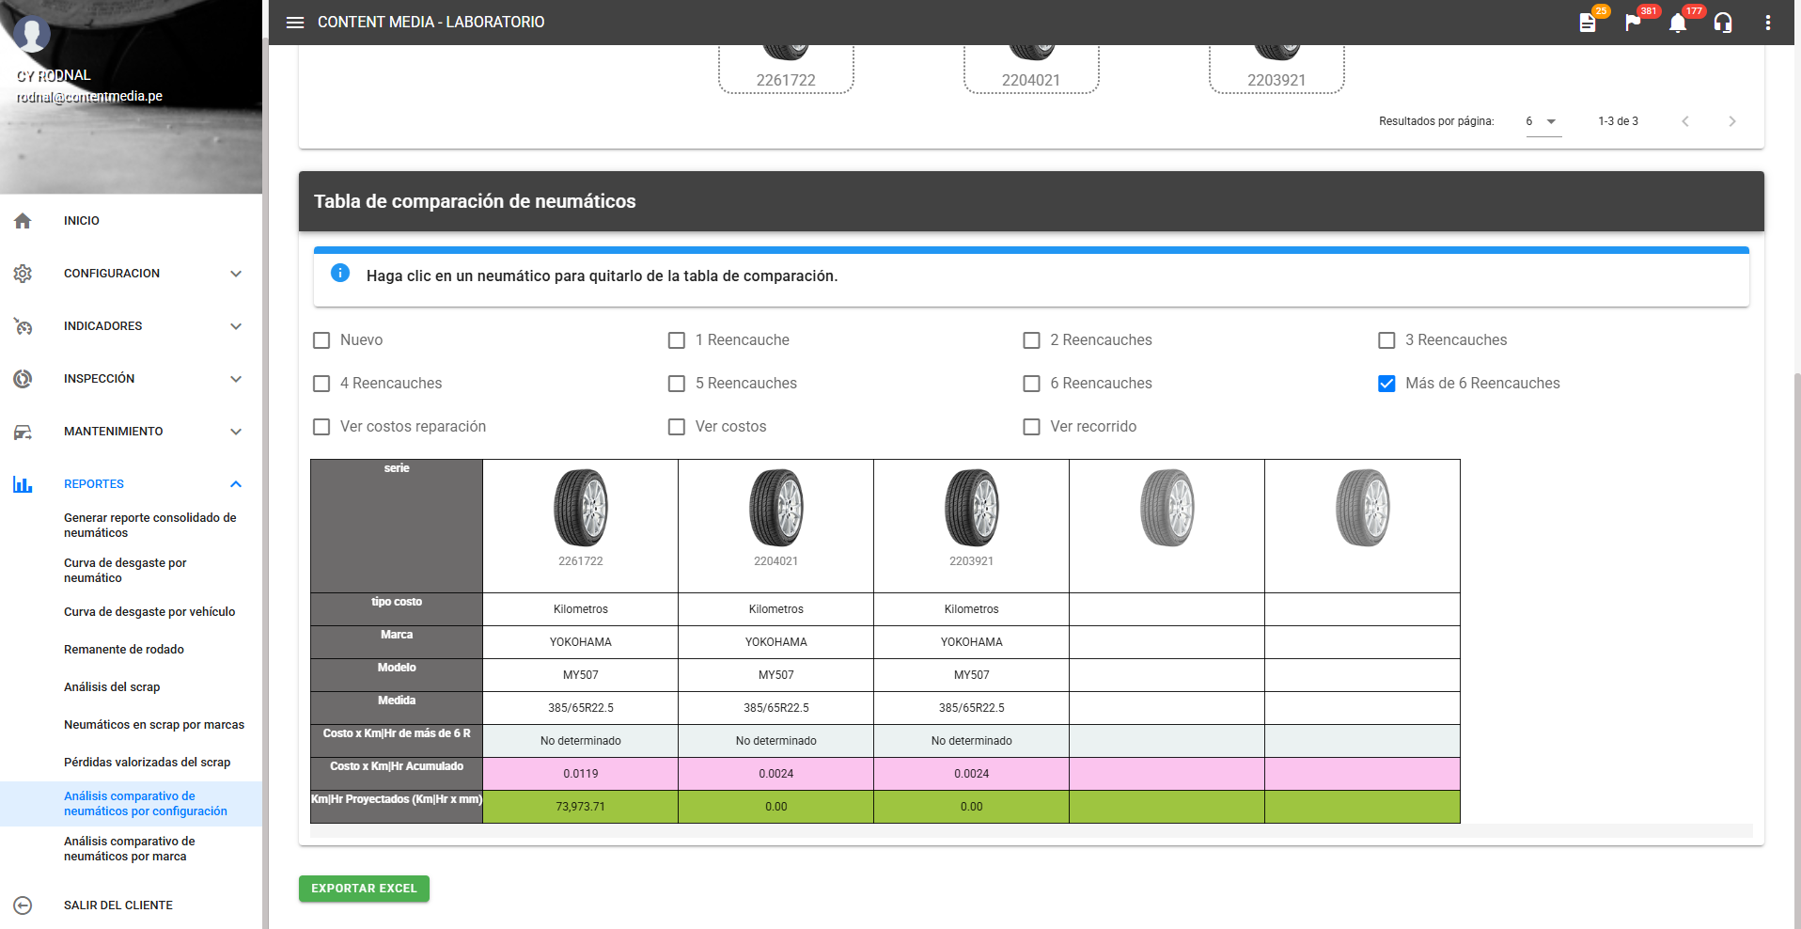Viewport: 1801px width, 929px height.
Task: Open the documents icon with badge 25
Action: point(1588,23)
